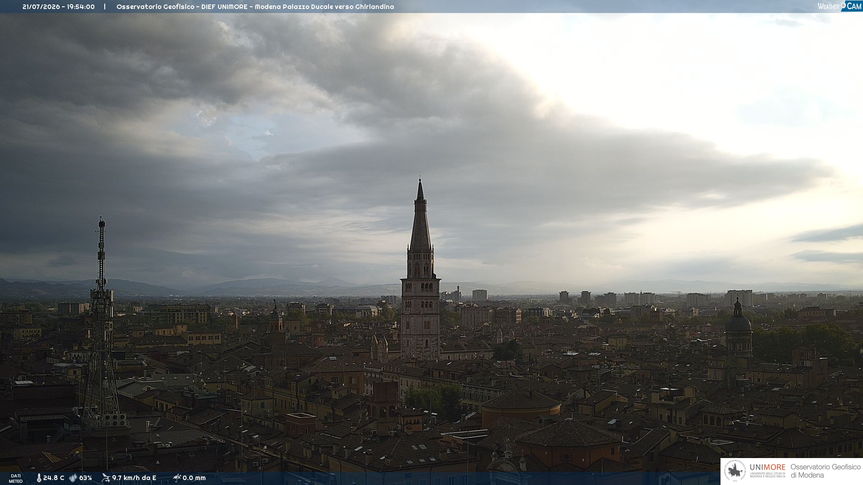Click the rainfall value '0.0 mm'
This screenshot has height=485, width=863.
pos(194,478)
